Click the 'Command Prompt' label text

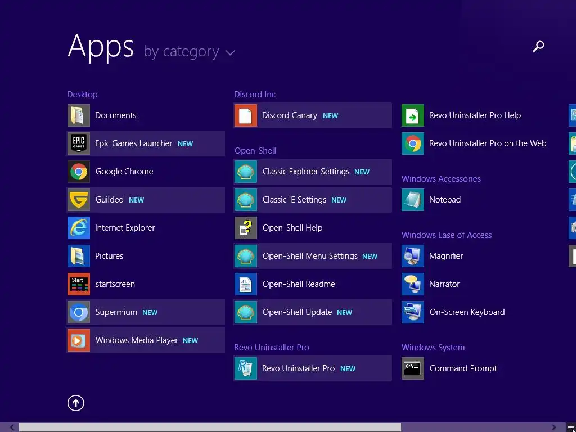(x=463, y=368)
